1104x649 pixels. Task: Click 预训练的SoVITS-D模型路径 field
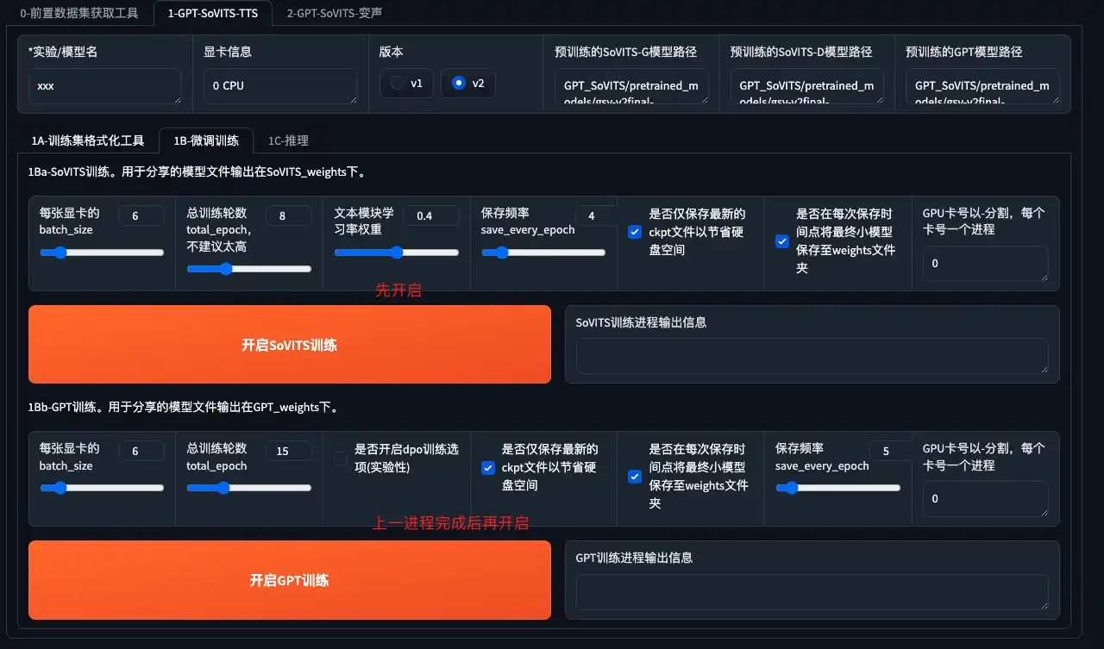point(806,86)
